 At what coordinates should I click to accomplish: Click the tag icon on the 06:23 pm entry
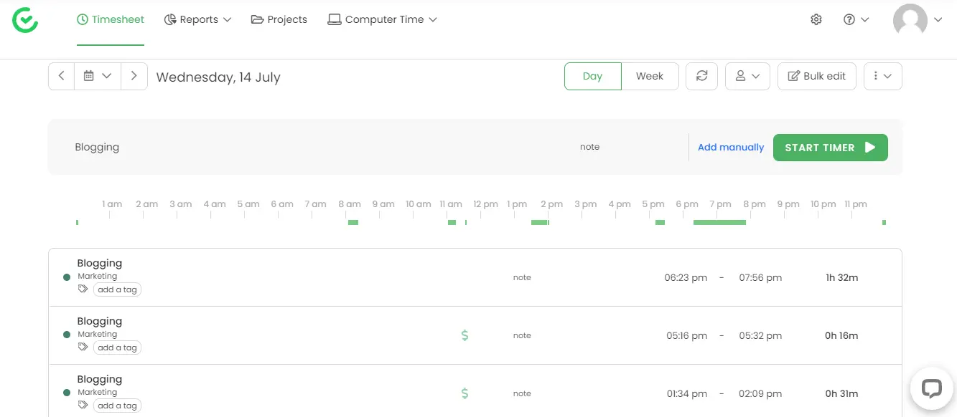coord(83,289)
